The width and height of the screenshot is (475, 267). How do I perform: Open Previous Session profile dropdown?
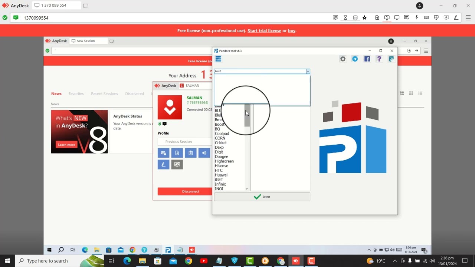[x=185, y=142]
